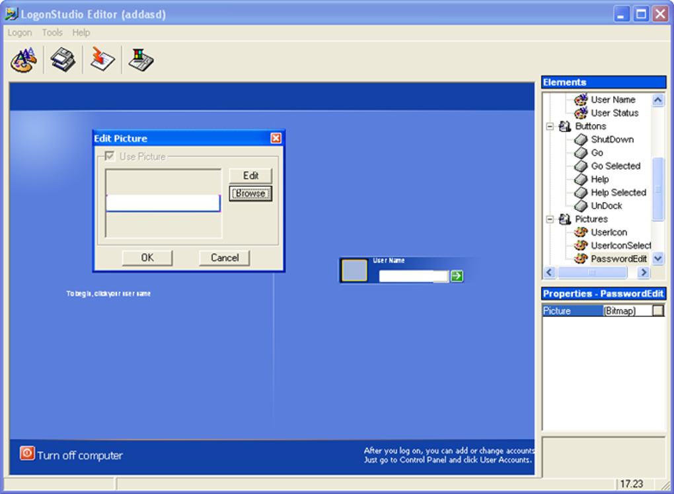Viewport: 674px width, 494px height.
Task: Click the green Go arrow in preview
Action: pos(457,276)
